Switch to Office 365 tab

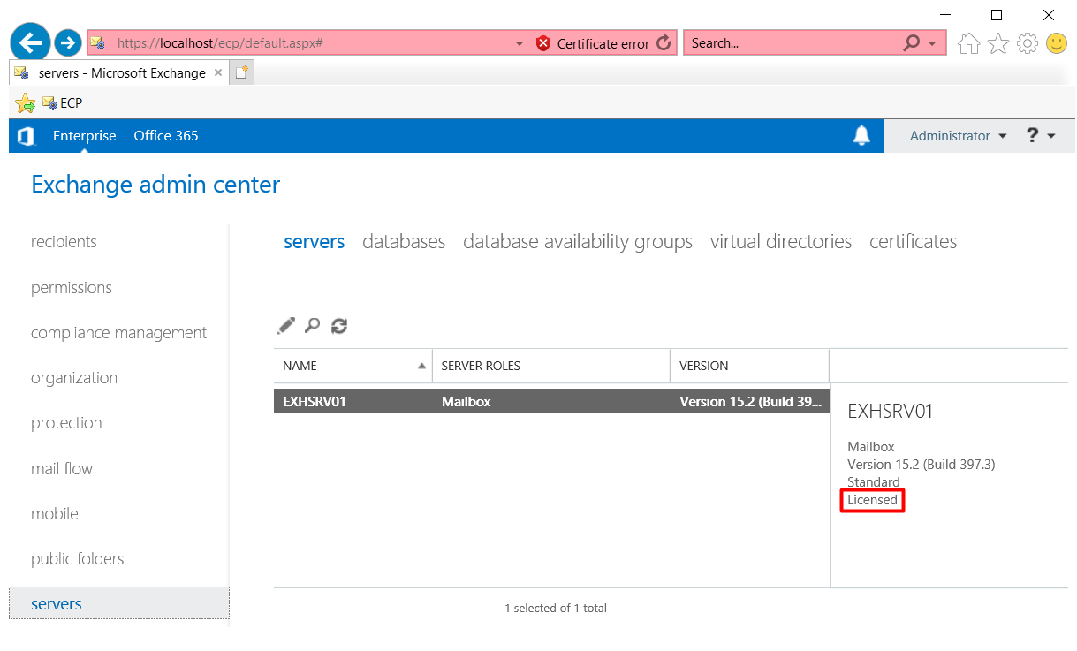click(x=166, y=136)
